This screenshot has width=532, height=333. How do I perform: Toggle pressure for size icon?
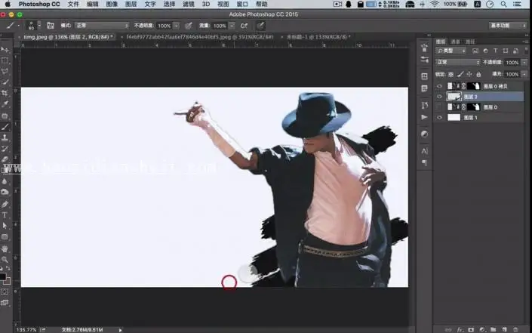pos(260,26)
